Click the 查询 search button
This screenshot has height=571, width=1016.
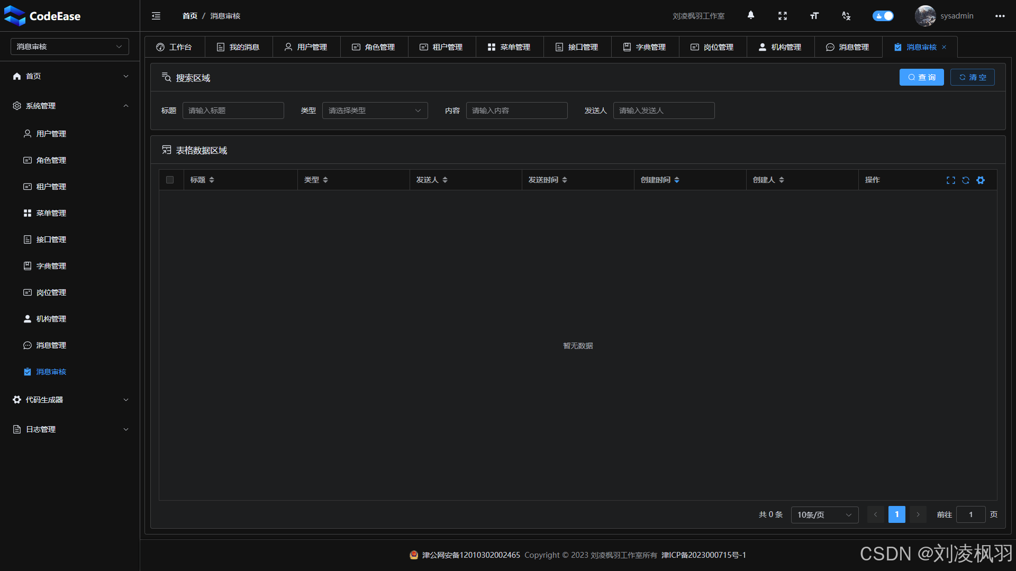[921, 77]
